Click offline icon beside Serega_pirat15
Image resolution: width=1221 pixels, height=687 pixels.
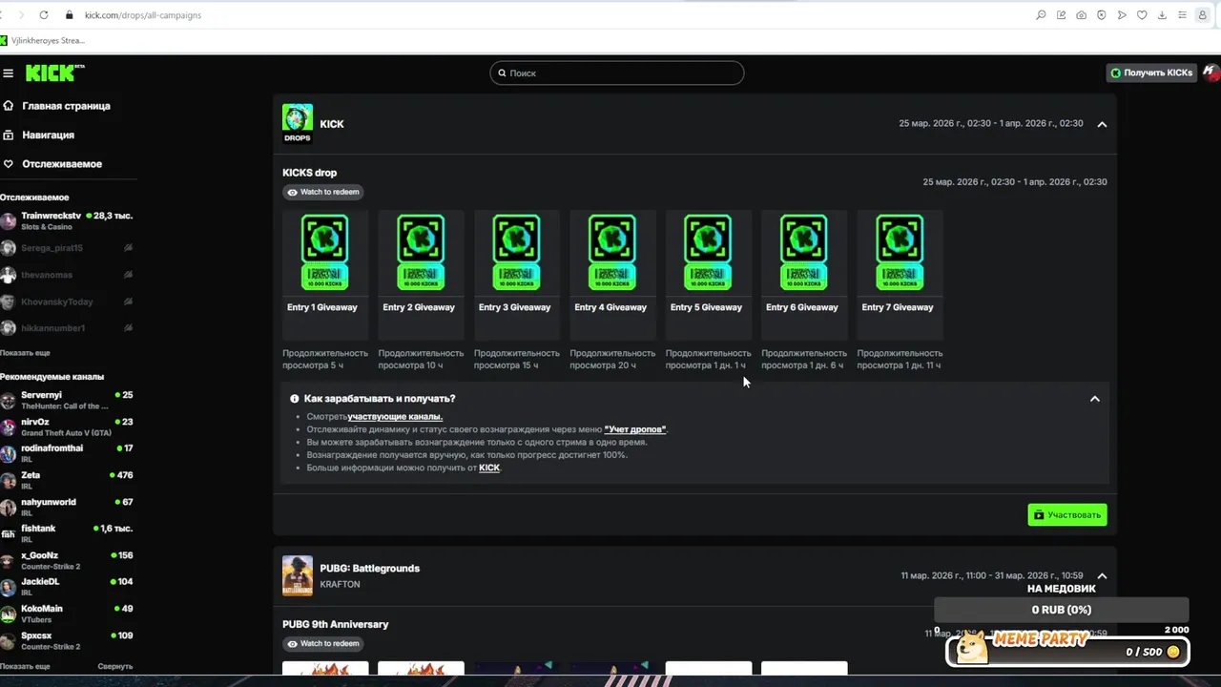click(128, 248)
